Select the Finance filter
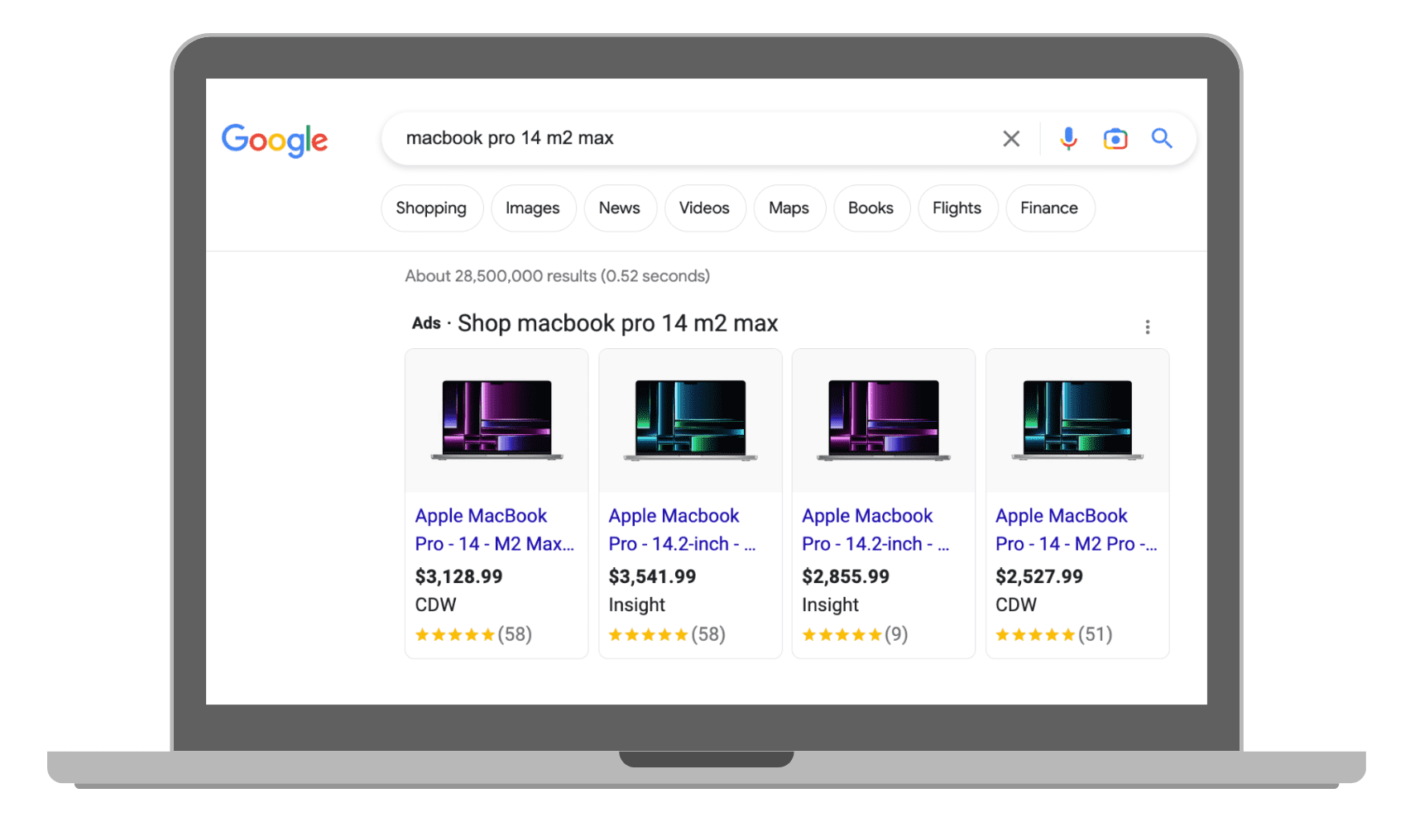The image size is (1410, 817). point(1049,208)
